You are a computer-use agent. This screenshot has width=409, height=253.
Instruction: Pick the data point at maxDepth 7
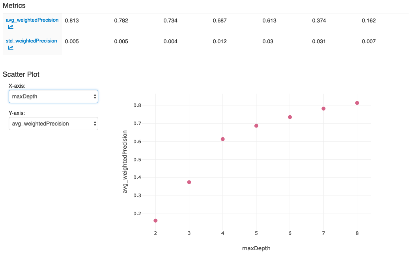tap(323, 109)
